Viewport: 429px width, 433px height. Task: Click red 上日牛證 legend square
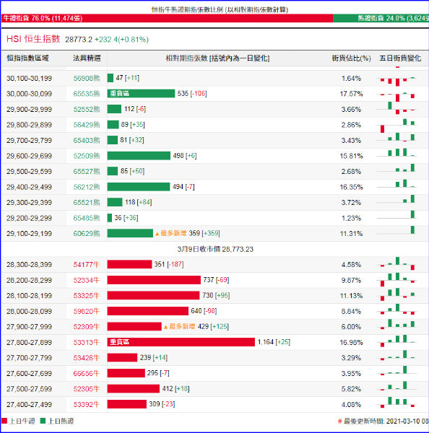tap(4, 421)
